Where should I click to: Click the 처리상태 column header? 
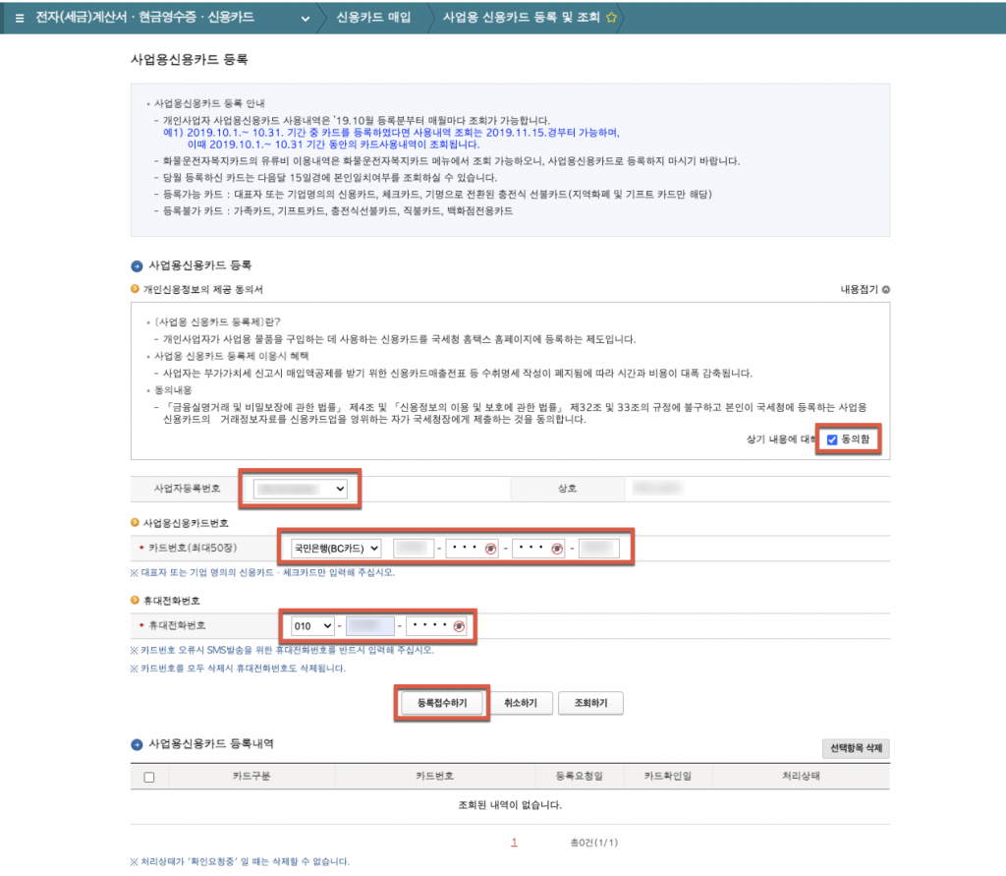(x=801, y=776)
